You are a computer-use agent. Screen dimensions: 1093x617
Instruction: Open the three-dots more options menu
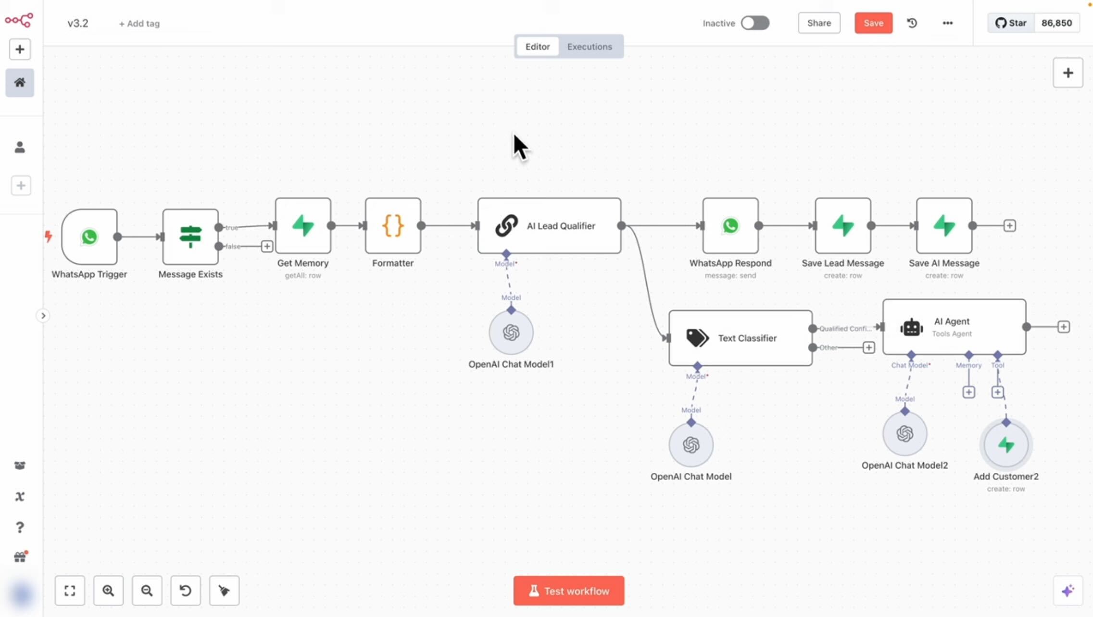947,23
